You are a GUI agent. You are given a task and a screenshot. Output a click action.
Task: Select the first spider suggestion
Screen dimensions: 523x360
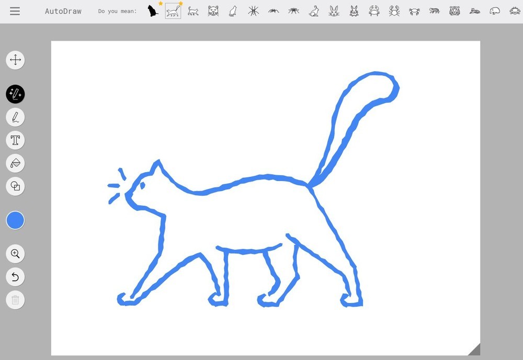tap(254, 10)
